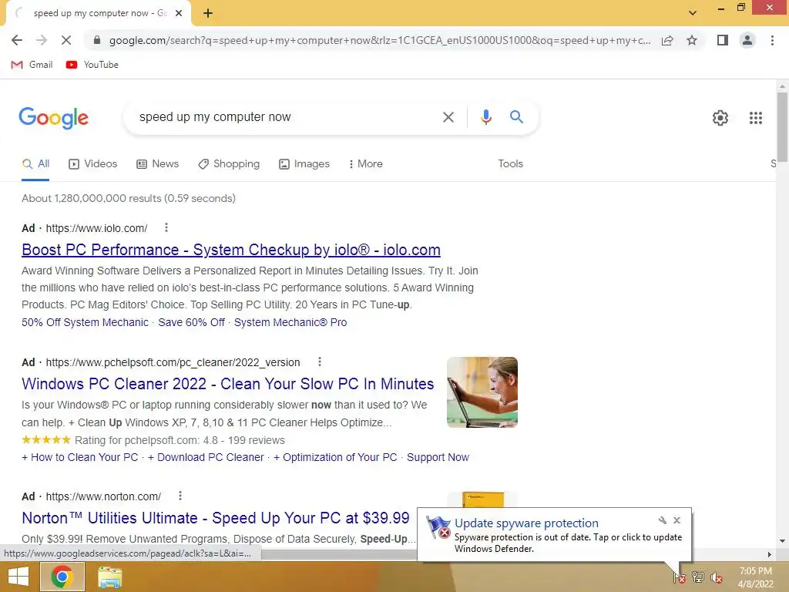Open search Tools options
Image resolution: width=789 pixels, height=592 pixels.
click(510, 164)
